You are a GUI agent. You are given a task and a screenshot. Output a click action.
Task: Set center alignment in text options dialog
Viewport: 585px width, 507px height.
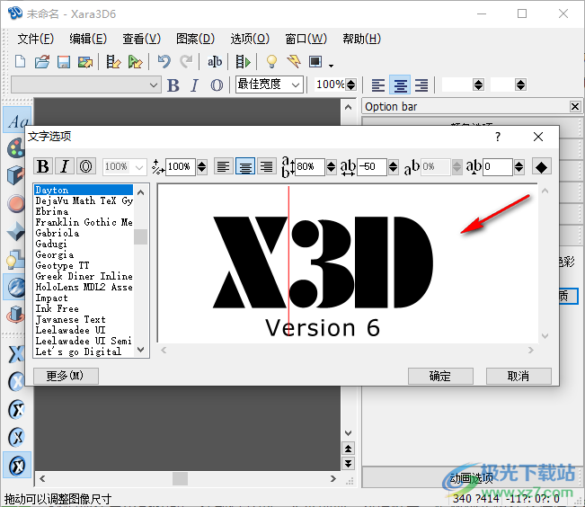(x=245, y=166)
